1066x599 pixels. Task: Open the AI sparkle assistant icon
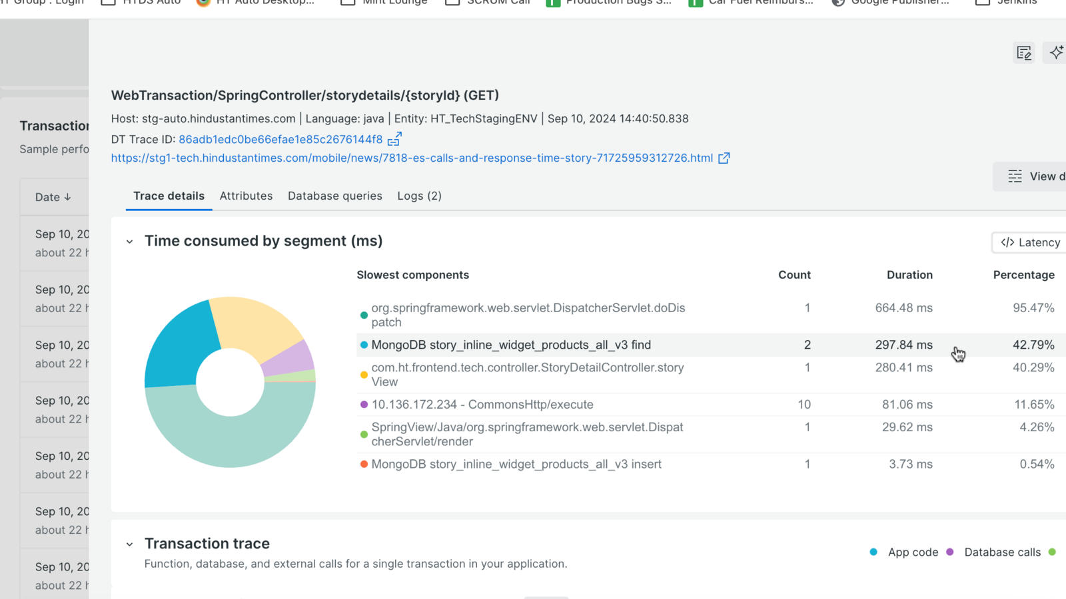pyautogui.click(x=1056, y=53)
